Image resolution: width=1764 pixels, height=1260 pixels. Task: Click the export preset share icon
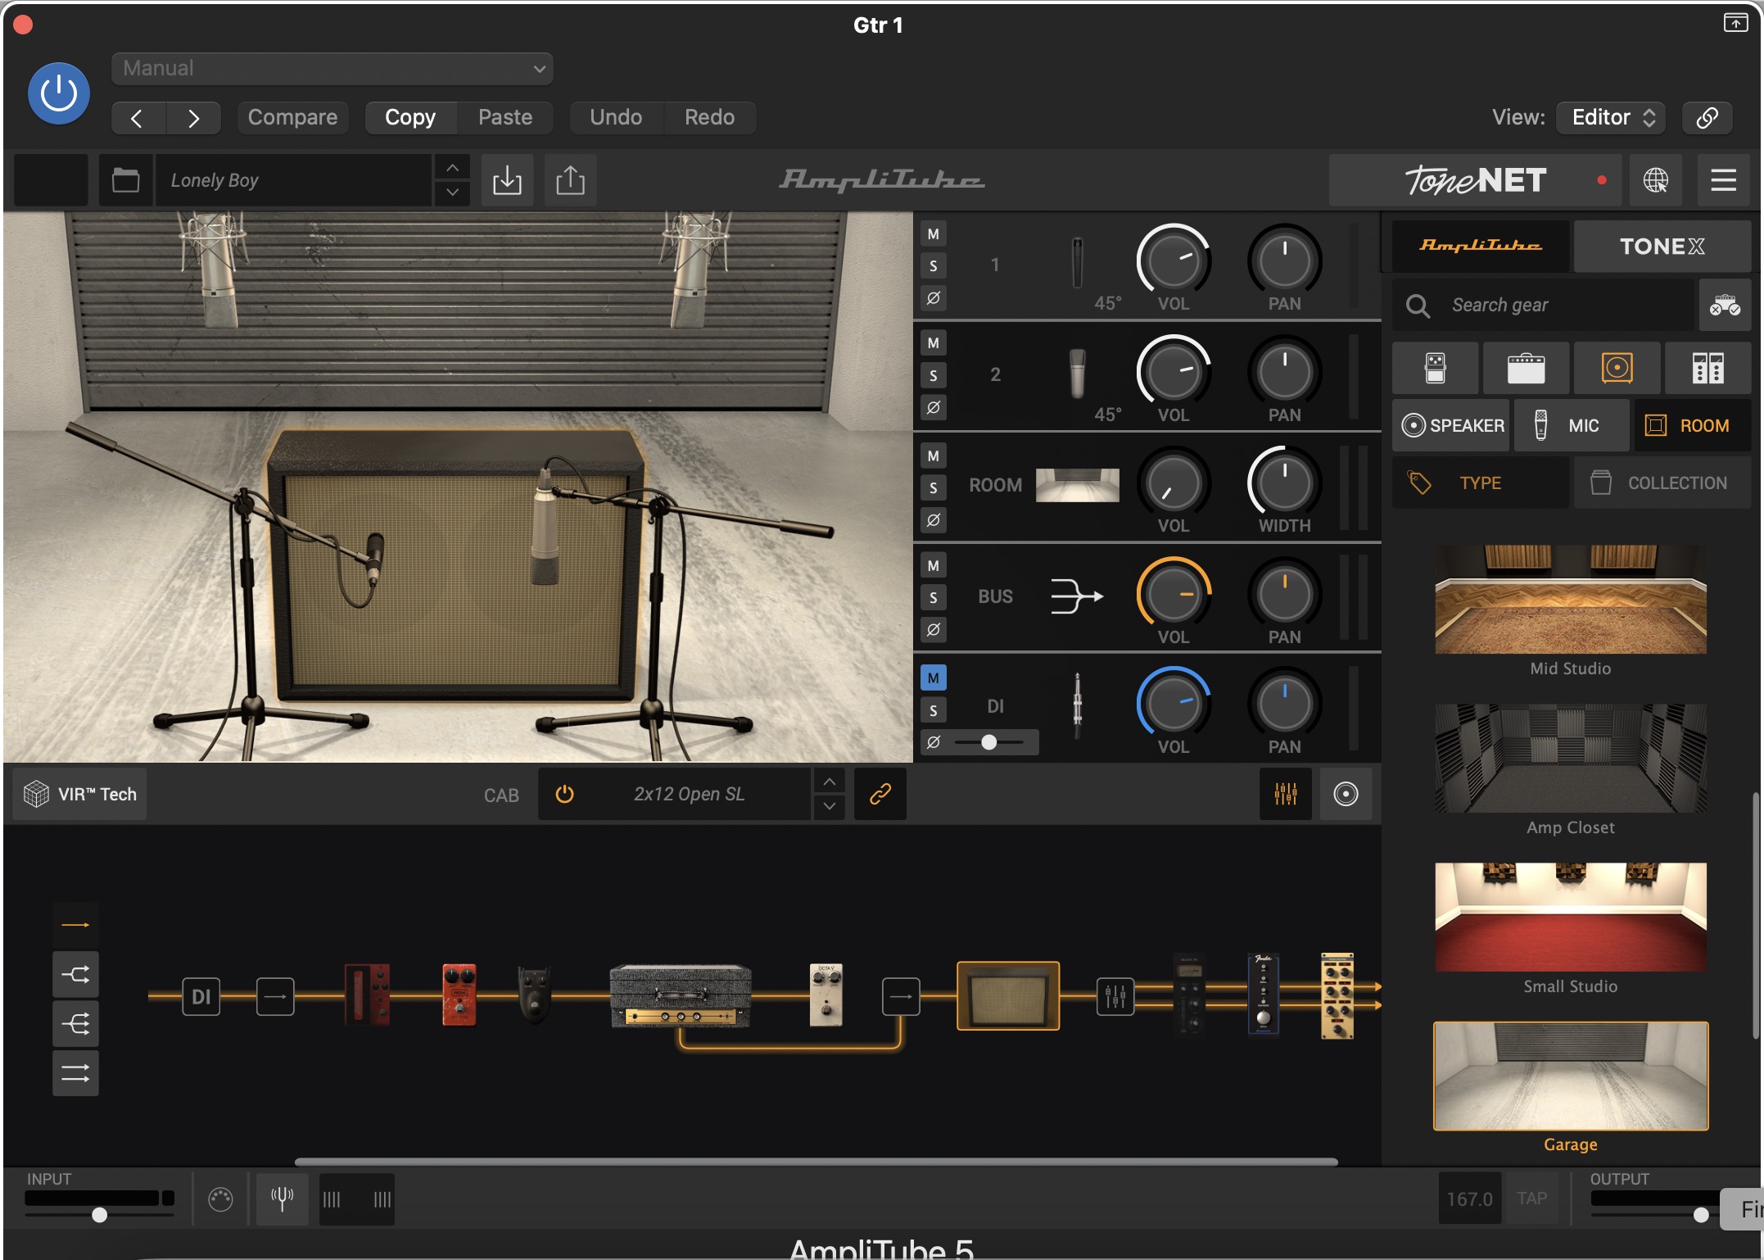[x=570, y=180]
